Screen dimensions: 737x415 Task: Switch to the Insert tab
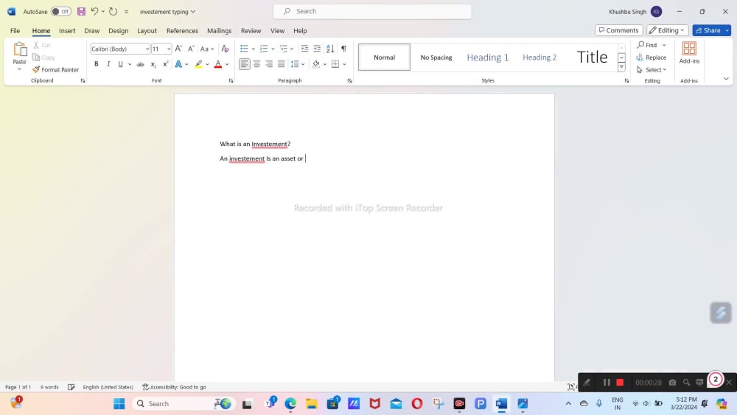coord(67,30)
